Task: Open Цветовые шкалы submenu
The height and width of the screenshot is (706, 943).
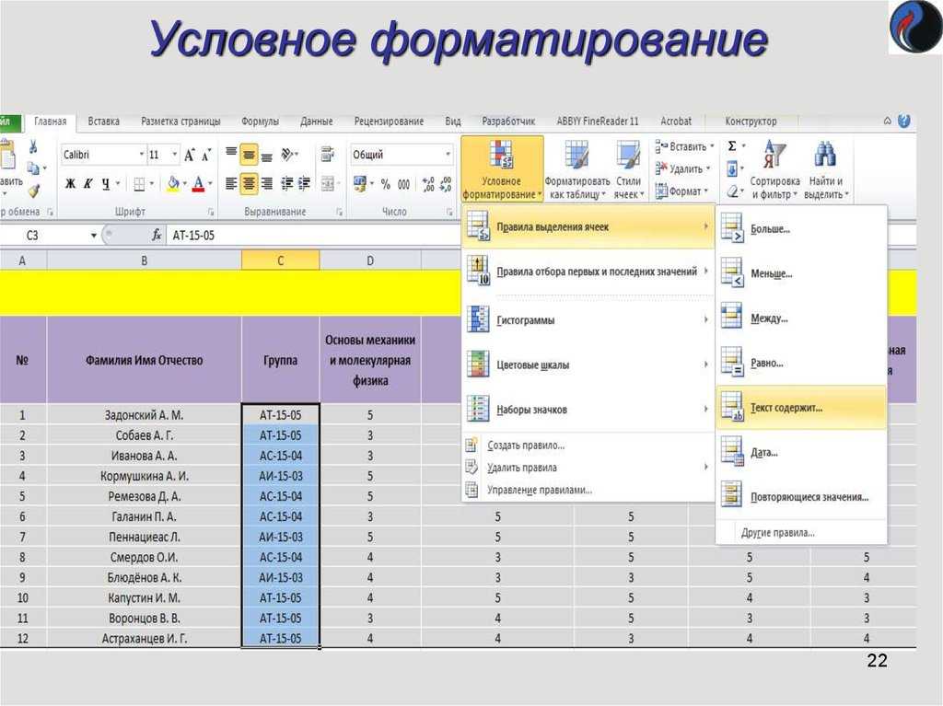Action: tap(588, 365)
